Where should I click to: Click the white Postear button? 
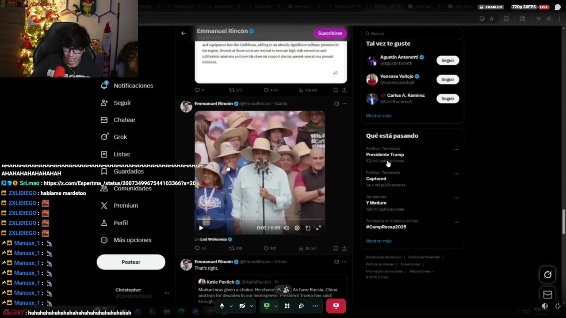(x=131, y=262)
